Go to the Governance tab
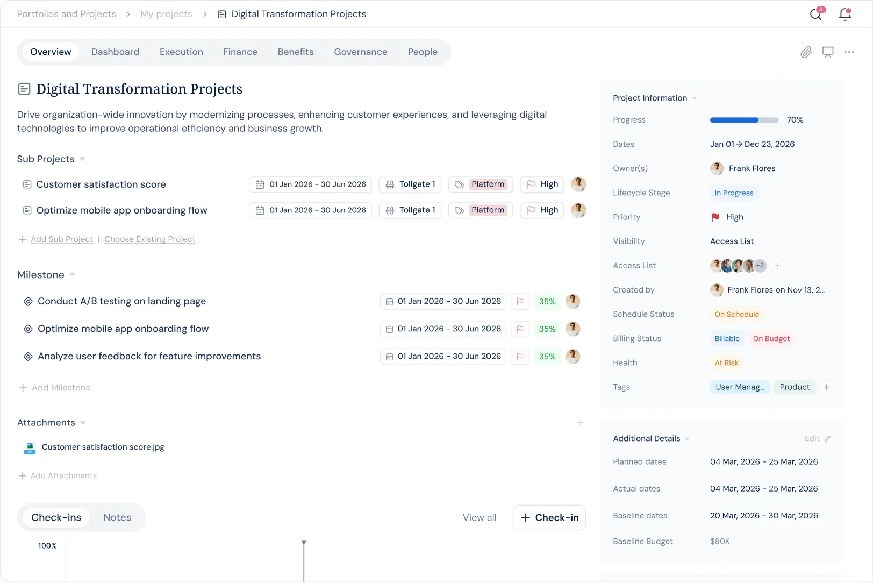 point(361,52)
